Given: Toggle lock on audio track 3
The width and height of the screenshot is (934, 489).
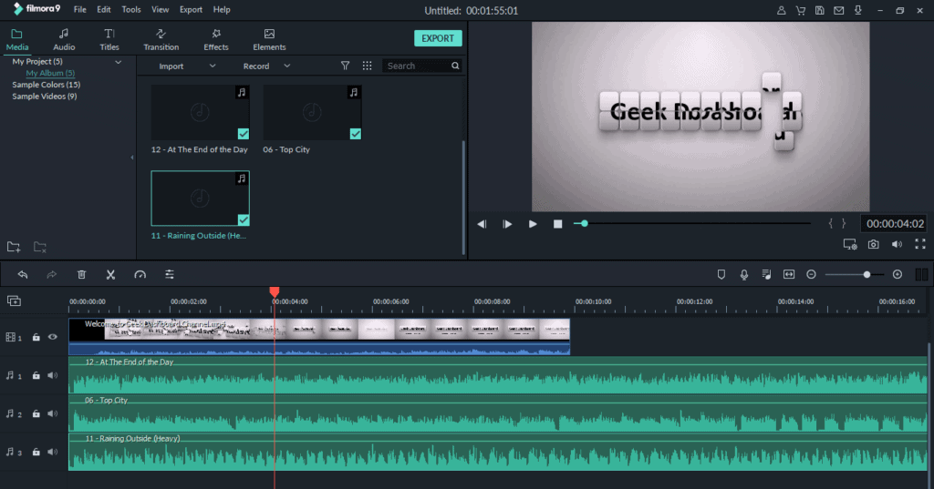Looking at the screenshot, I should click(x=36, y=452).
